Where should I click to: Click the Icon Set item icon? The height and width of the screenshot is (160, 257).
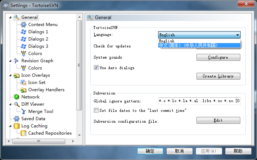[24, 83]
